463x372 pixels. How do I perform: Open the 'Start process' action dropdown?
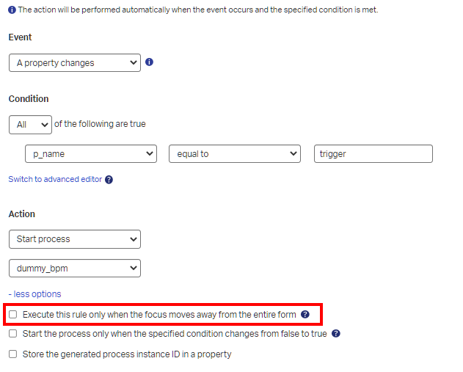point(74,239)
